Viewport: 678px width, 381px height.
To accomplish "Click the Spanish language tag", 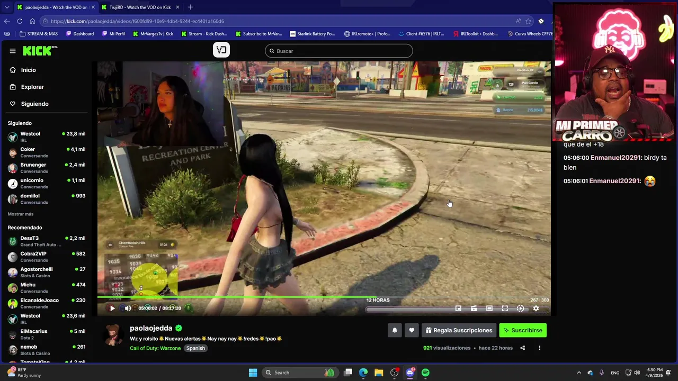I will pyautogui.click(x=195, y=348).
